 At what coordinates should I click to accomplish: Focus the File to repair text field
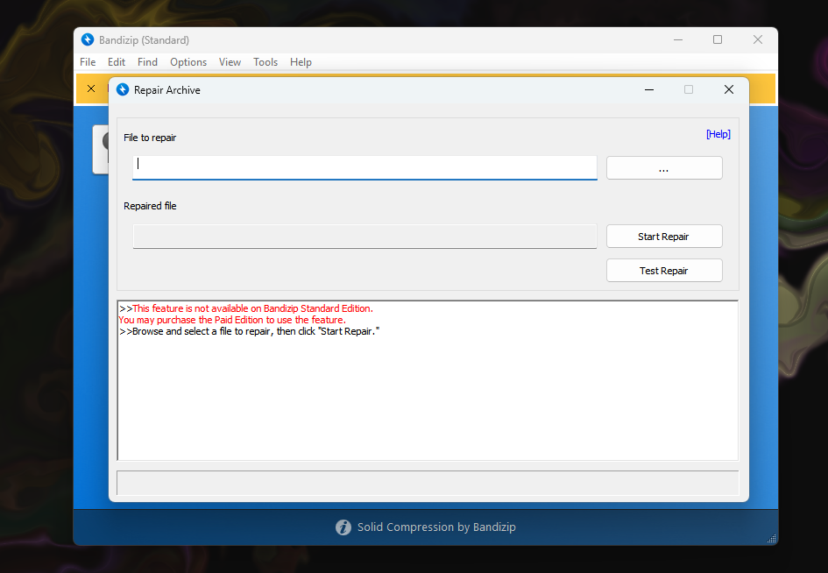(364, 167)
